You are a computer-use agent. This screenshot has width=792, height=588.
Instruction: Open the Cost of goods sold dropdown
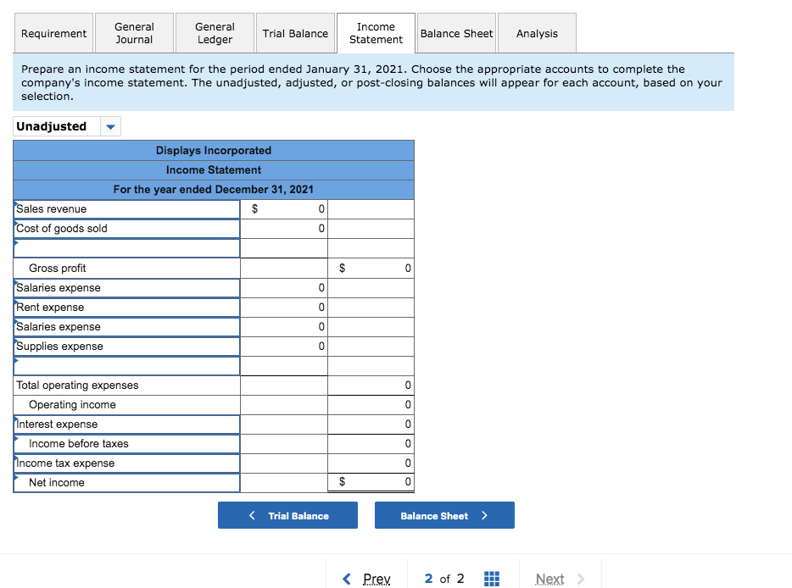[x=127, y=229]
